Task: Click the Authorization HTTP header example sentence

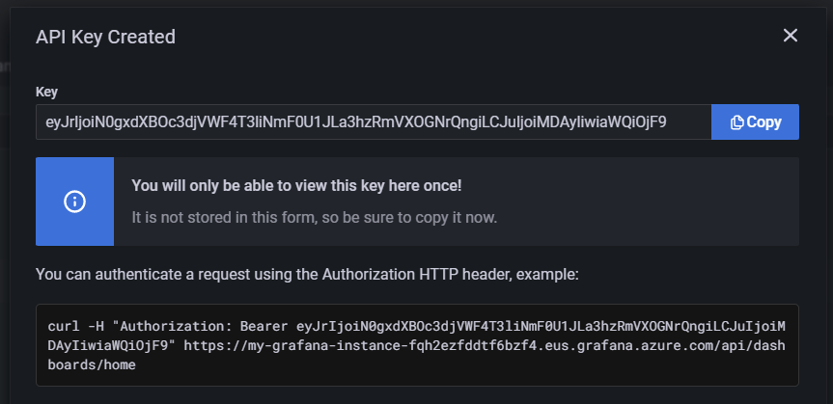Action: pyautogui.click(x=307, y=275)
